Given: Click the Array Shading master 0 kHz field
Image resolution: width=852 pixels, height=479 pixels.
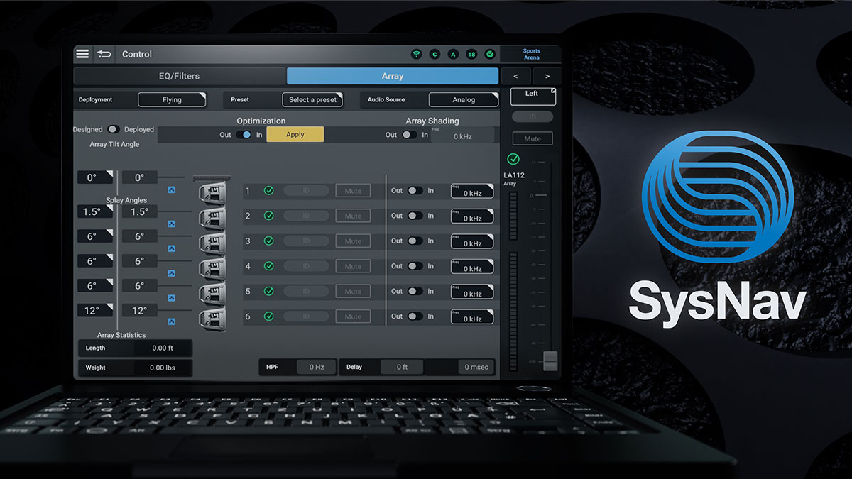Looking at the screenshot, I should pos(462,134).
